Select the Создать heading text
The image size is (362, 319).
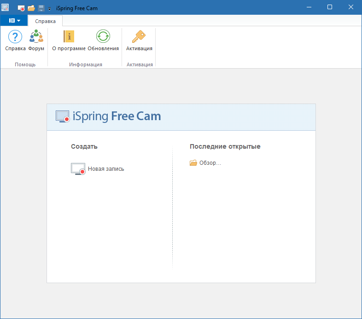[84, 146]
